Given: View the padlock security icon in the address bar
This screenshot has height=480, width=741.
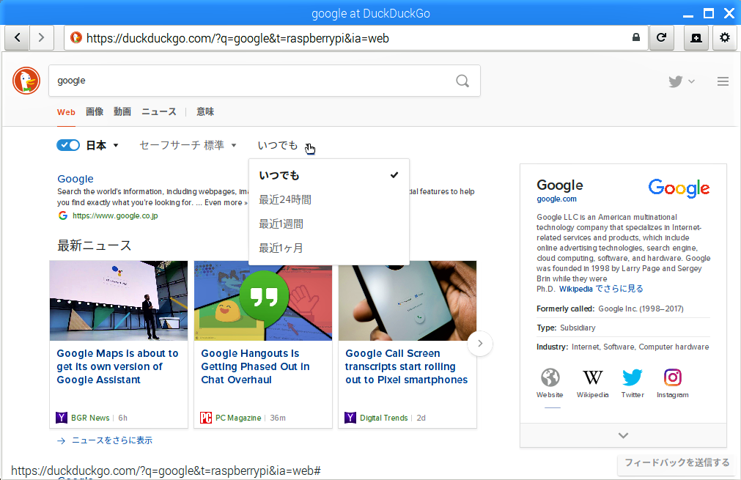Looking at the screenshot, I should click(x=636, y=37).
